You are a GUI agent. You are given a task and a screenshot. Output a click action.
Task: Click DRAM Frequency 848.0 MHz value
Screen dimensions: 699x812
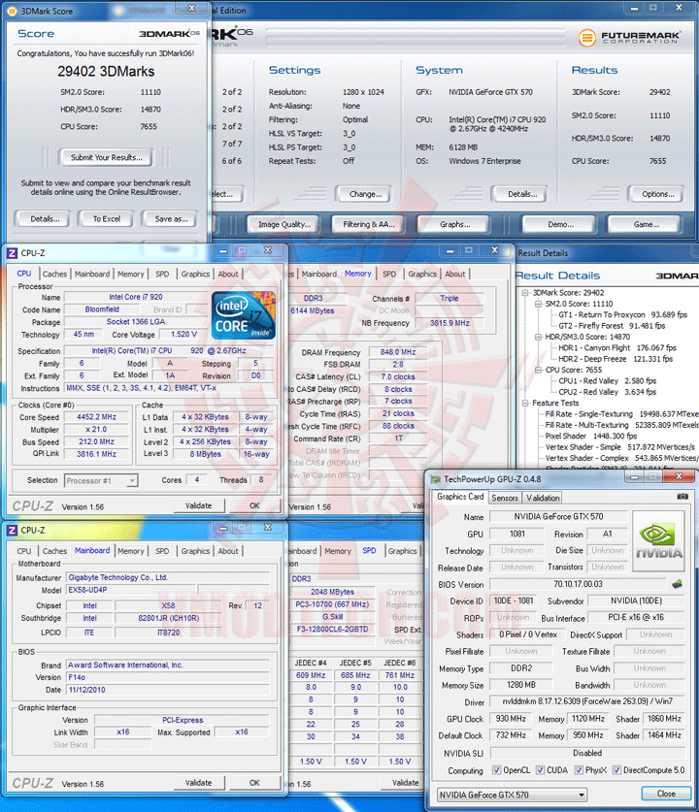(397, 352)
